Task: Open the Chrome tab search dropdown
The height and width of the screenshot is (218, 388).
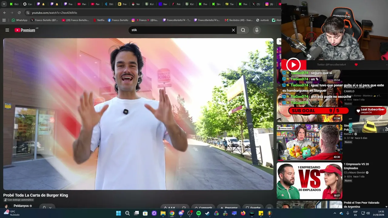Action: coord(3,4)
